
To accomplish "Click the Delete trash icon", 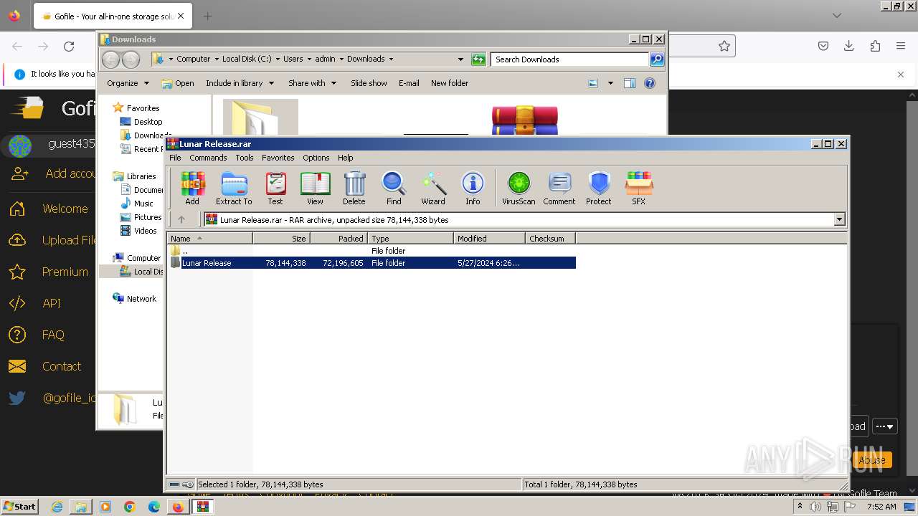I will coord(354,188).
